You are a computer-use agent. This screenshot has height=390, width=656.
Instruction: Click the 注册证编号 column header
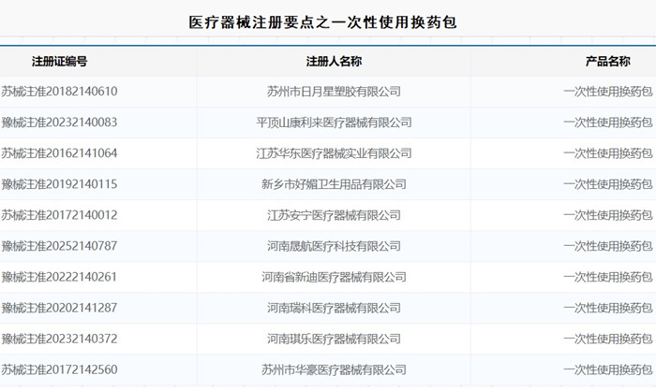click(59, 62)
